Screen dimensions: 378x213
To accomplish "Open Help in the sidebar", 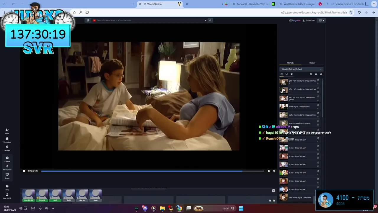I will [7, 188].
